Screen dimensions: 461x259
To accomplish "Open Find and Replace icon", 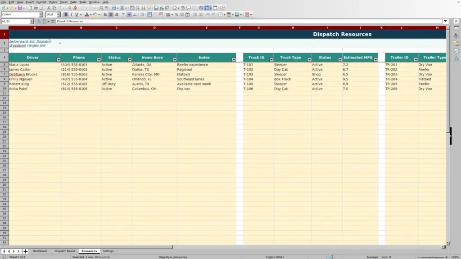I will [x=101, y=8].
